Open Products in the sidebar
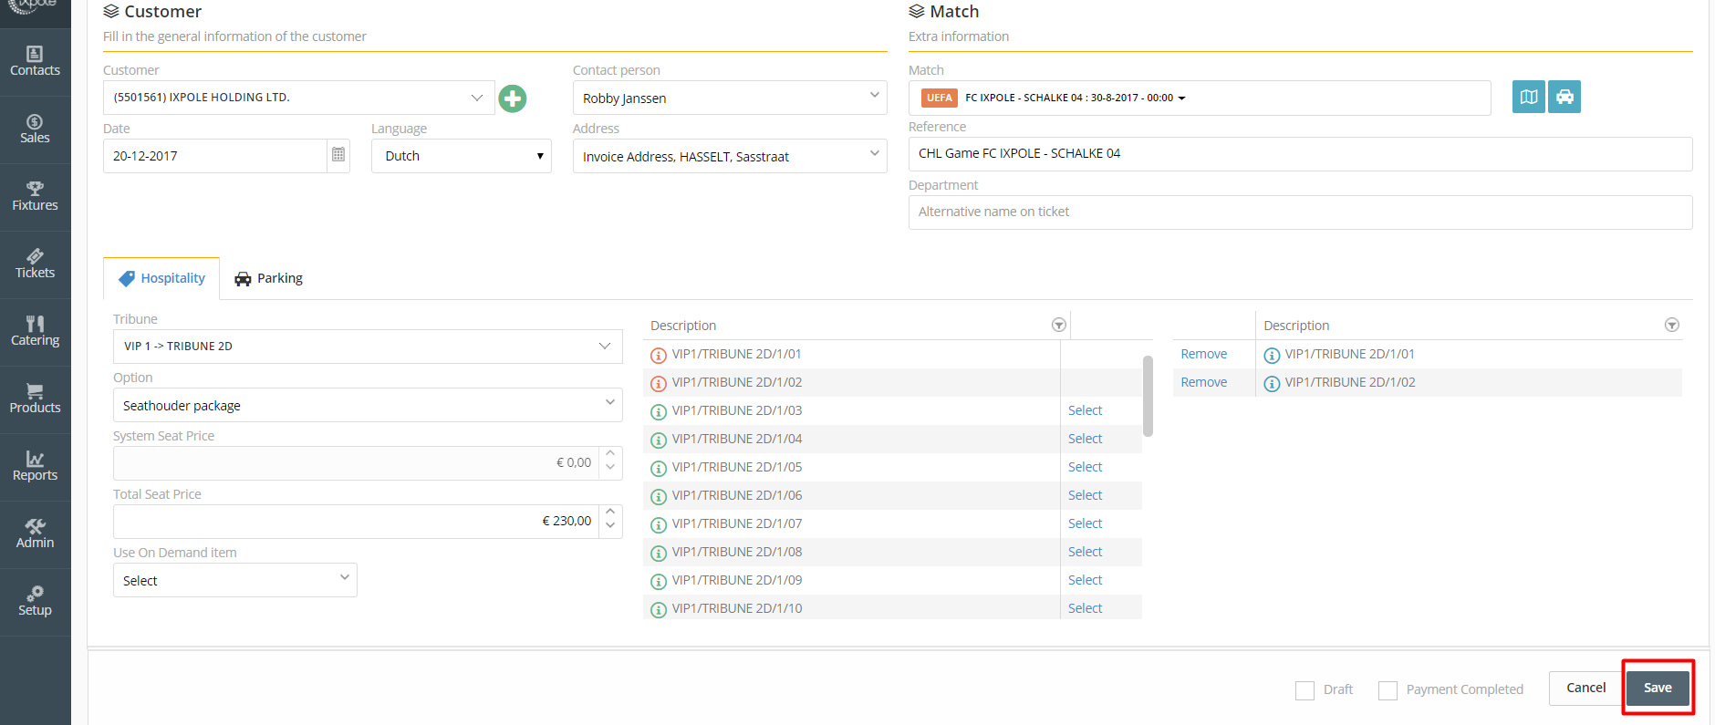The height and width of the screenshot is (725, 1715). click(35, 399)
